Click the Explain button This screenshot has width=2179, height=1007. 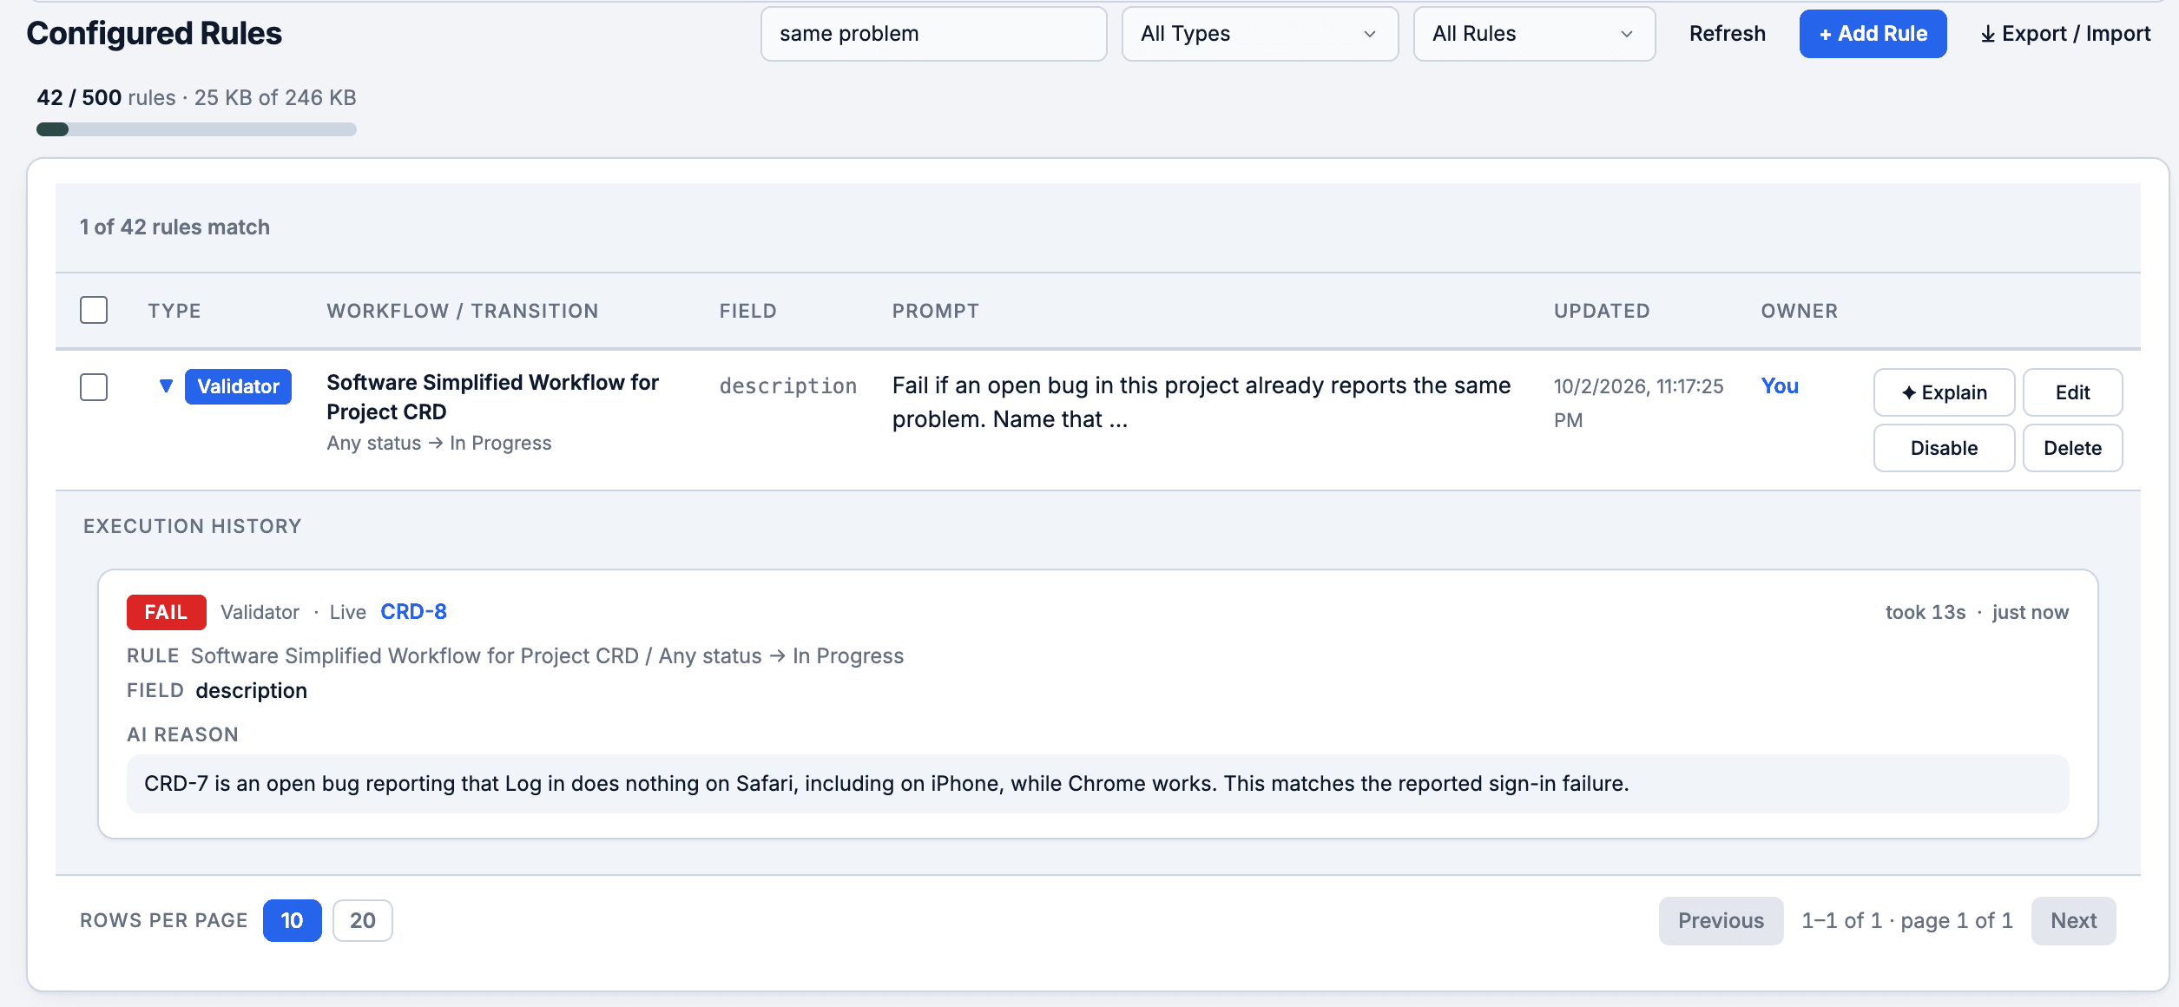coord(1944,392)
